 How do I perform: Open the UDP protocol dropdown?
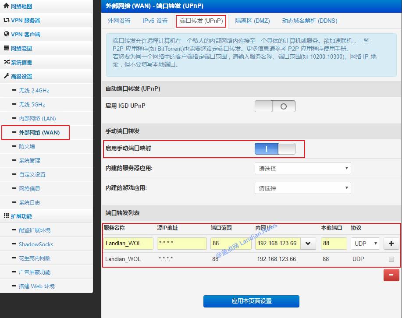pyautogui.click(x=365, y=244)
